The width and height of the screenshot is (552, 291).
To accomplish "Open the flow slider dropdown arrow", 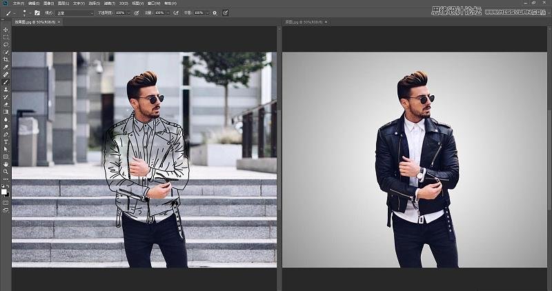I will click(x=168, y=13).
